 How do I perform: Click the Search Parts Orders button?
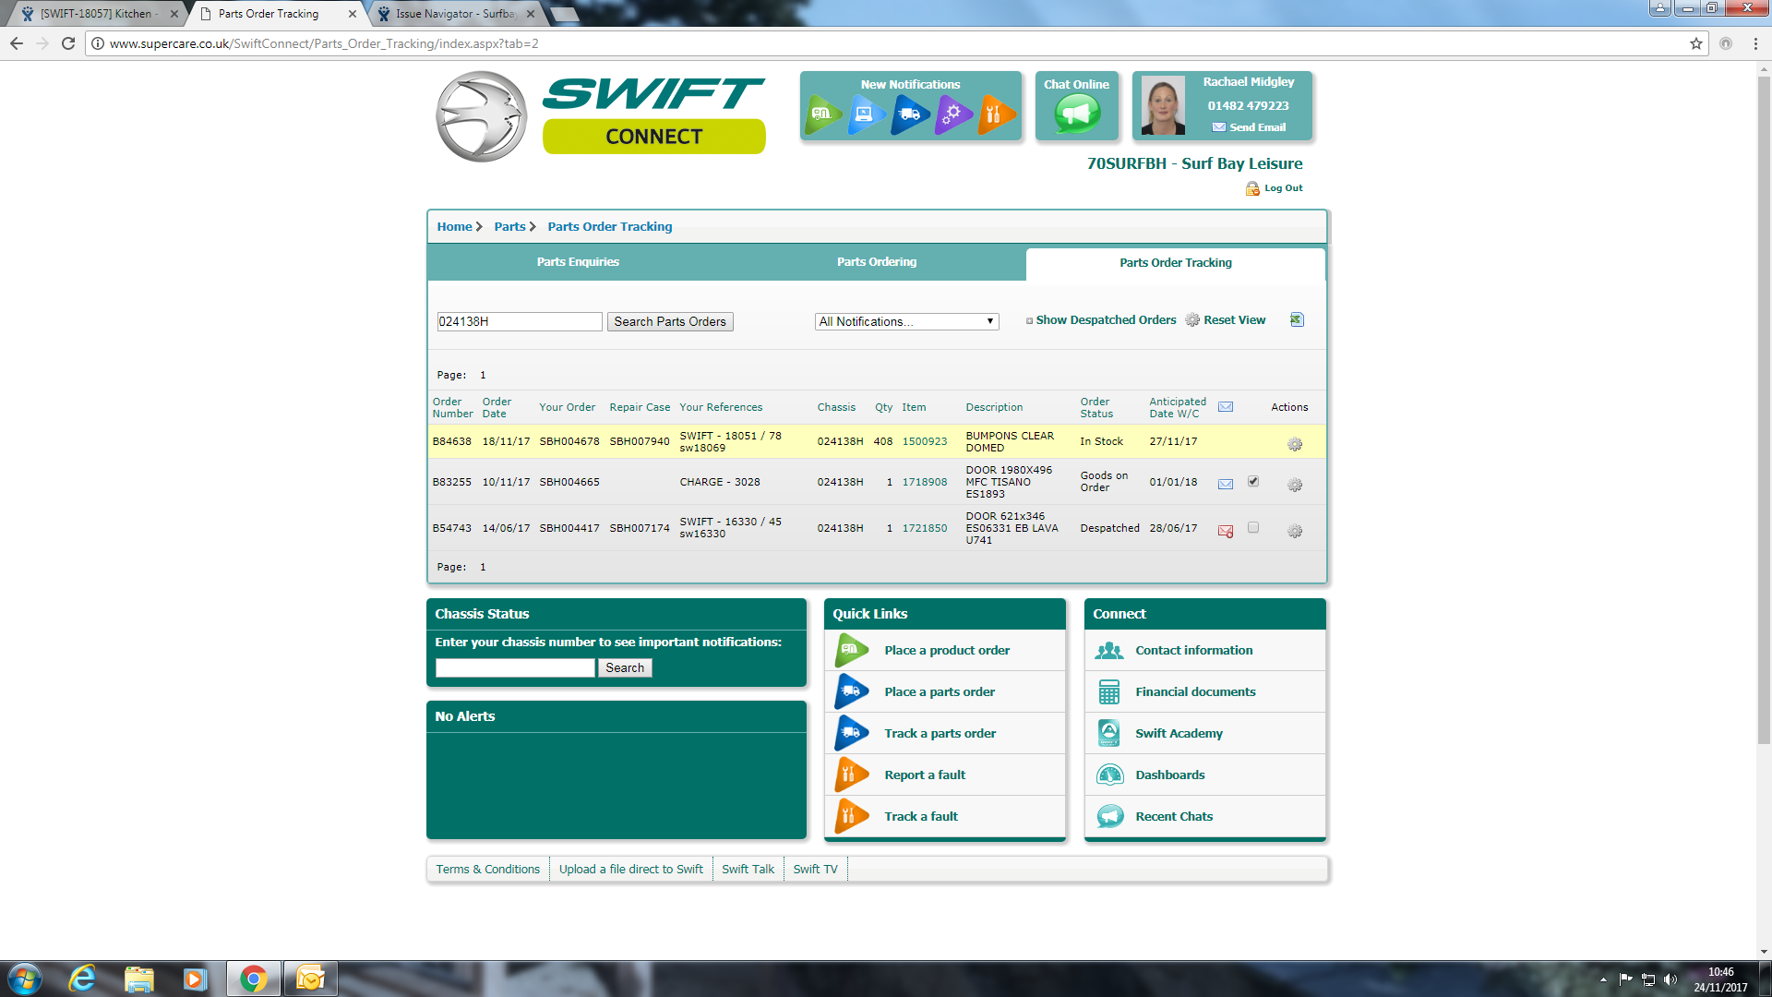click(x=670, y=321)
